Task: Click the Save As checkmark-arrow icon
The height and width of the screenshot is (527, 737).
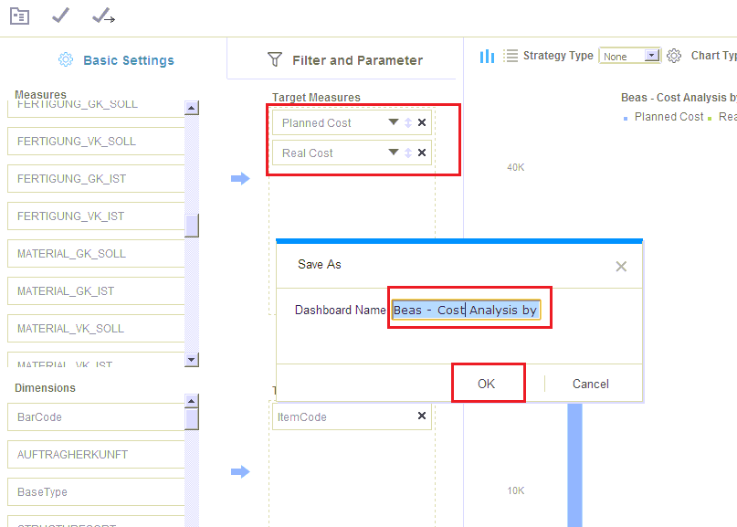Action: click(x=103, y=16)
